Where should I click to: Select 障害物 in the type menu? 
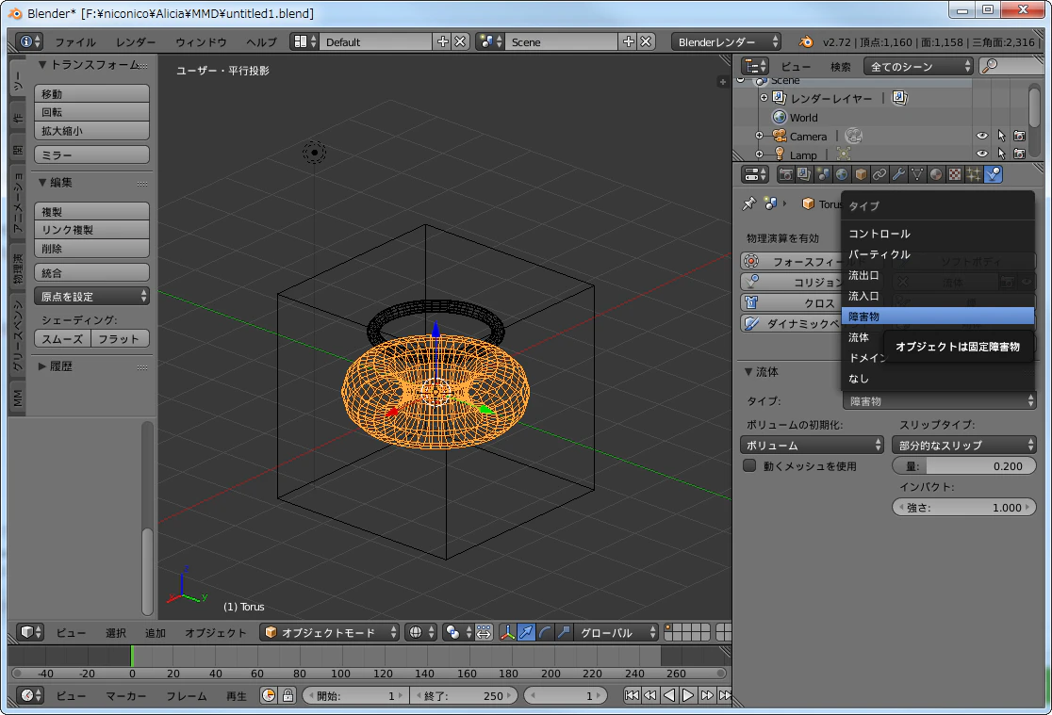tap(937, 316)
